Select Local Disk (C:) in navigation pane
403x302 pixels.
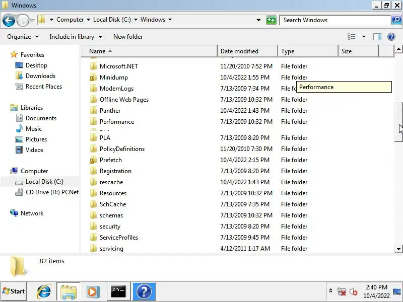[x=44, y=182]
